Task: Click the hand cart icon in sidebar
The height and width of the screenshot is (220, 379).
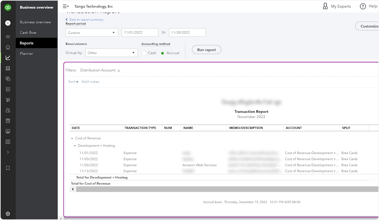Action: point(8,100)
